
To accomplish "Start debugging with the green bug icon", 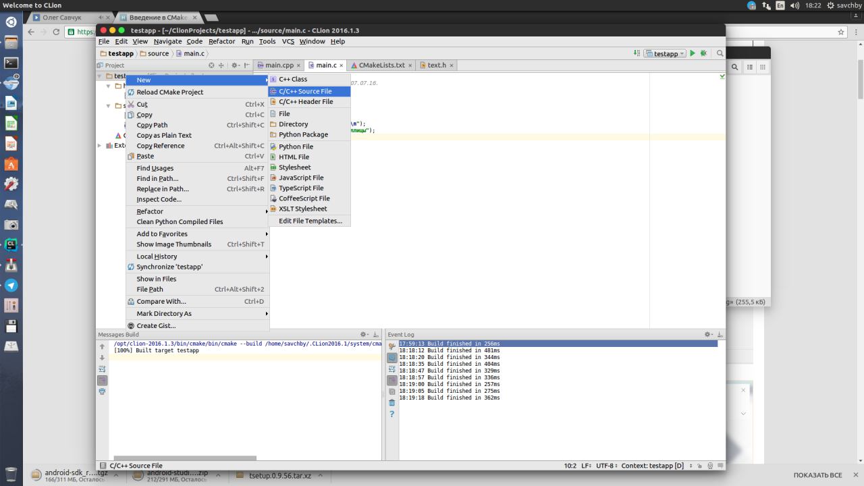I will (703, 53).
